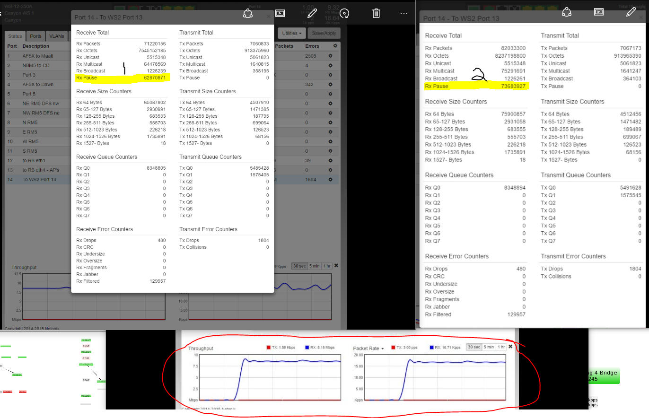
Task: Click the pencil Edit icon above the right image
Action: point(631,12)
